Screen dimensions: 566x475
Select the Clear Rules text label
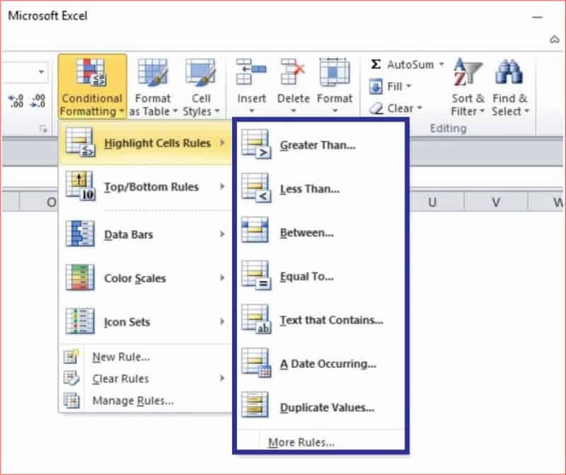click(x=120, y=379)
